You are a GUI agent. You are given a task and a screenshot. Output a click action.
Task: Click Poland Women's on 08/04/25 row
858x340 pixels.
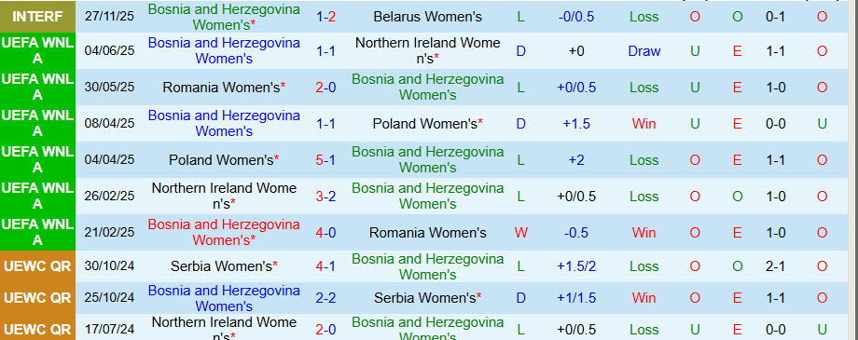[427, 124]
